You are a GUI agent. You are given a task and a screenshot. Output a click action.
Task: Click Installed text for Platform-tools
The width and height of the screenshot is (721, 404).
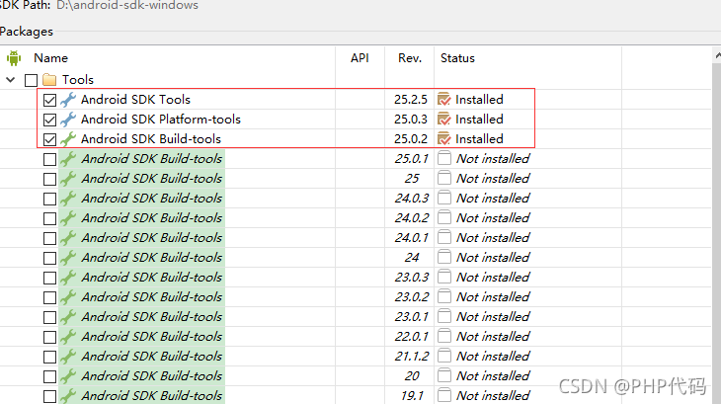pyautogui.click(x=479, y=120)
